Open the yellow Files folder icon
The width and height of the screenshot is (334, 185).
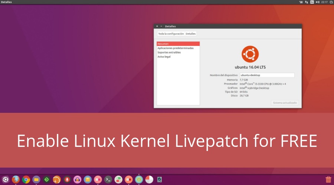[x=36, y=179]
